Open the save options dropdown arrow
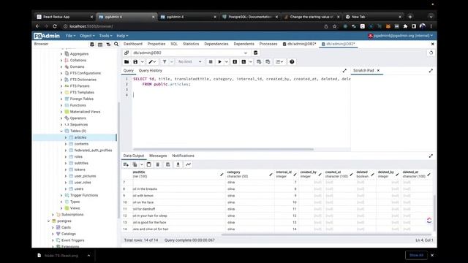Image resolution: width=468 pixels, height=263 pixels. coord(142,61)
